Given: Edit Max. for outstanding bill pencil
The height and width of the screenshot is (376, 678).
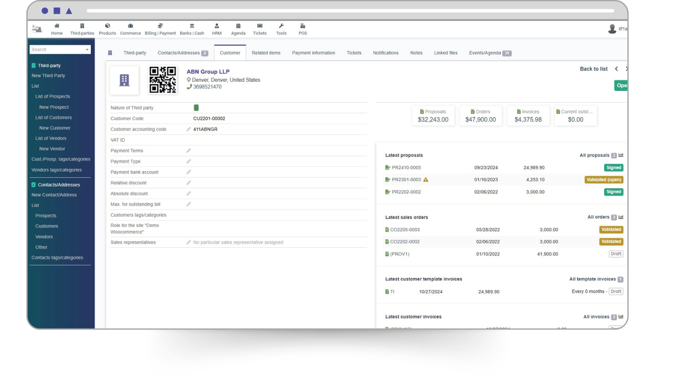Looking at the screenshot, I should [189, 204].
